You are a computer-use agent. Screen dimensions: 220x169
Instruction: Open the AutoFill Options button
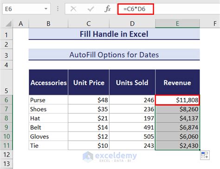[205, 155]
